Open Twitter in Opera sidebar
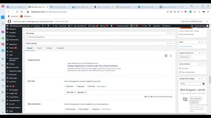The image size is (211, 118). 3,51
